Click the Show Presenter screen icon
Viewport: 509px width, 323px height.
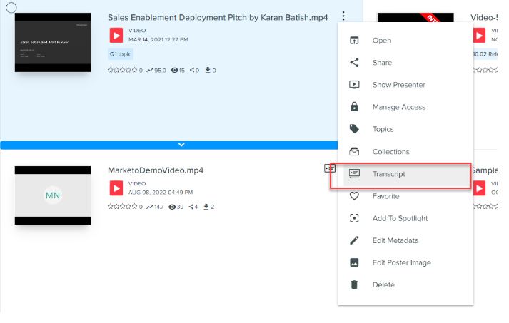[354, 85]
